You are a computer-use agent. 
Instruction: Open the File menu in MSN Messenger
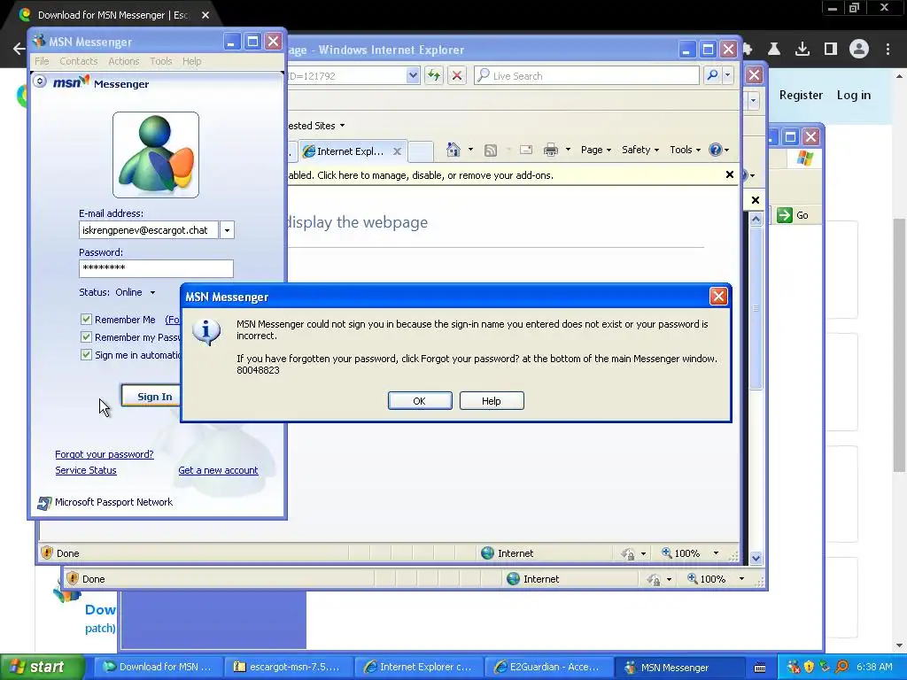point(42,61)
